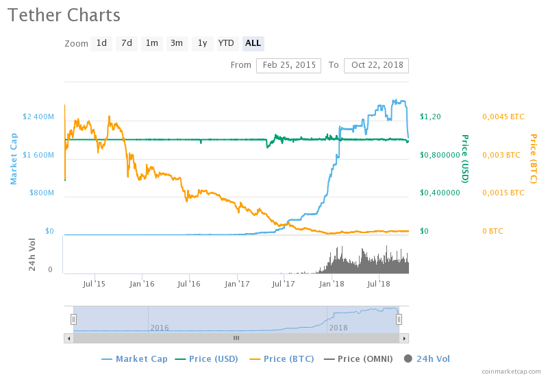The width and height of the screenshot is (548, 377).
Task: Click the Tether Charts heading
Action: [64, 15]
